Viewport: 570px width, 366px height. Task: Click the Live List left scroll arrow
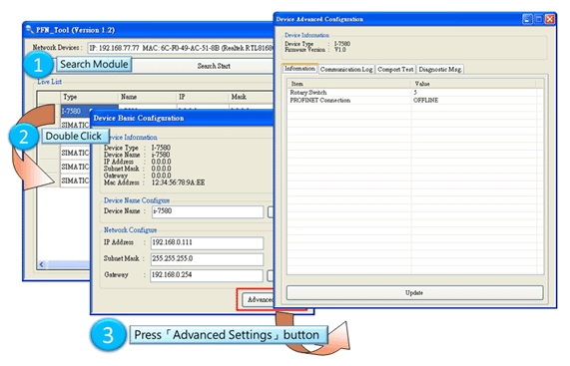tap(42, 264)
